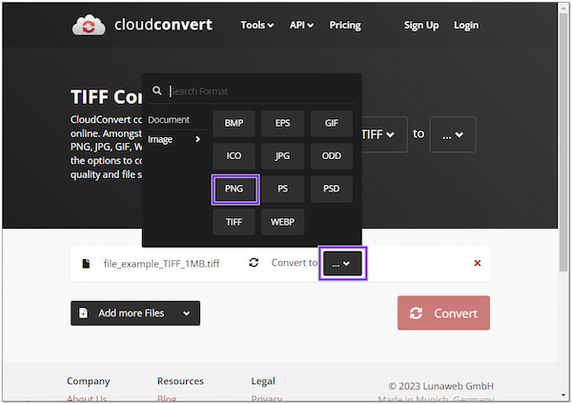572x404 pixels.
Task: Choose the GIF format
Action: pyautogui.click(x=332, y=123)
